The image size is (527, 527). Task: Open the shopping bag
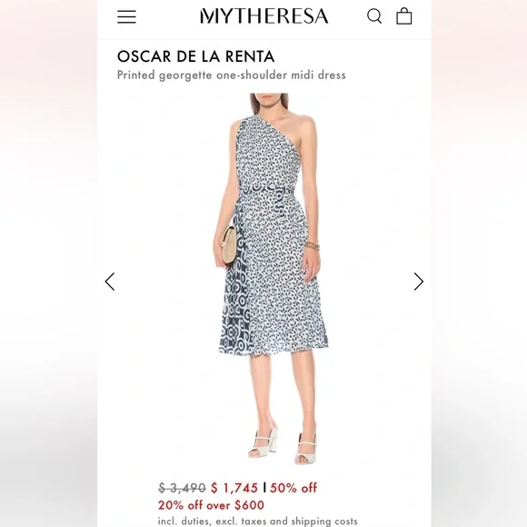pos(404,16)
